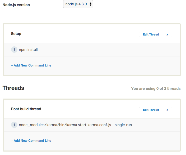Screen dimensions: 186x155
Task: Click the up-down arrows on node.js 4.3.0 selector
Action: click(x=91, y=4)
